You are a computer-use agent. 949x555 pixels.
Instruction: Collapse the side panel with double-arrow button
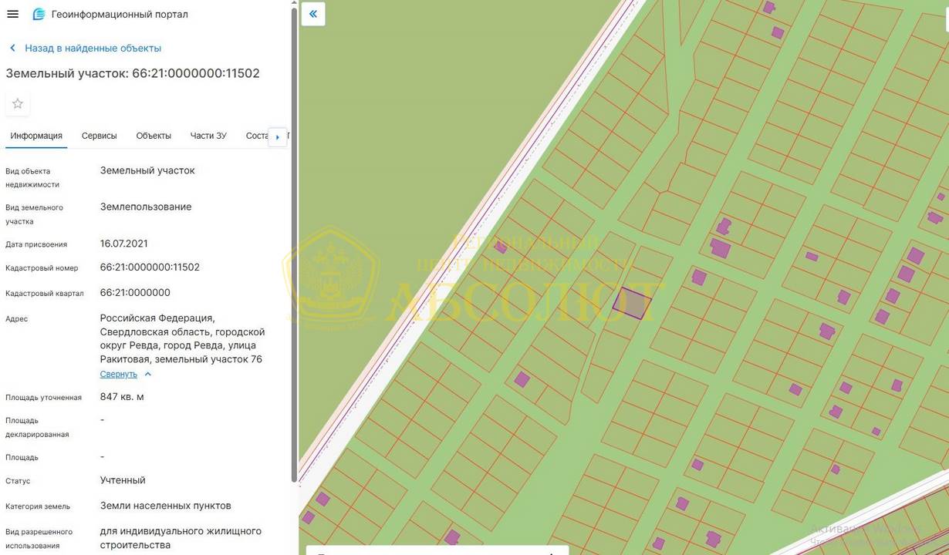[x=313, y=14]
